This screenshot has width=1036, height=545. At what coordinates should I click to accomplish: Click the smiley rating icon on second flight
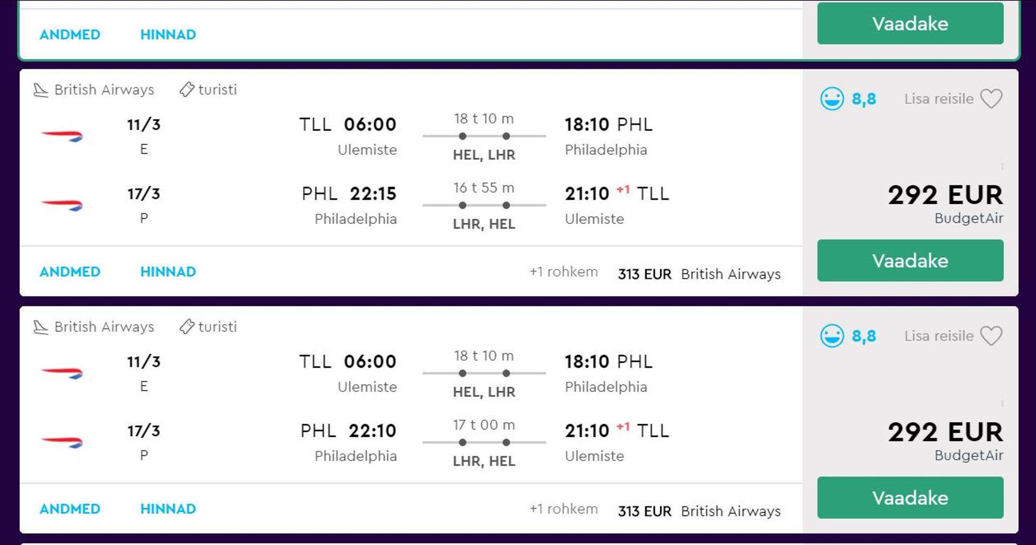tap(831, 336)
